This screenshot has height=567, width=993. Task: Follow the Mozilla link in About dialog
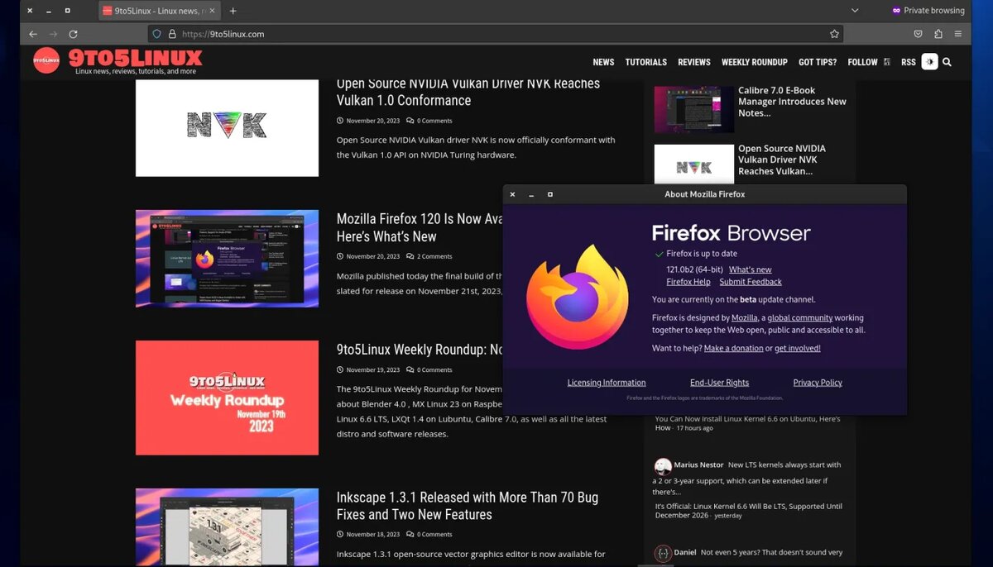pyautogui.click(x=745, y=317)
